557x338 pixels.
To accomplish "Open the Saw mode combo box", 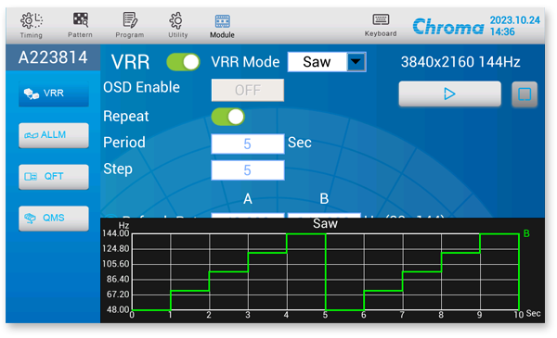I will (x=327, y=62).
